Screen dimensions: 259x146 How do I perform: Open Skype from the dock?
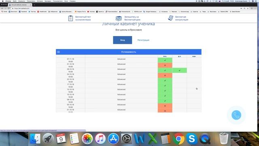191,139
